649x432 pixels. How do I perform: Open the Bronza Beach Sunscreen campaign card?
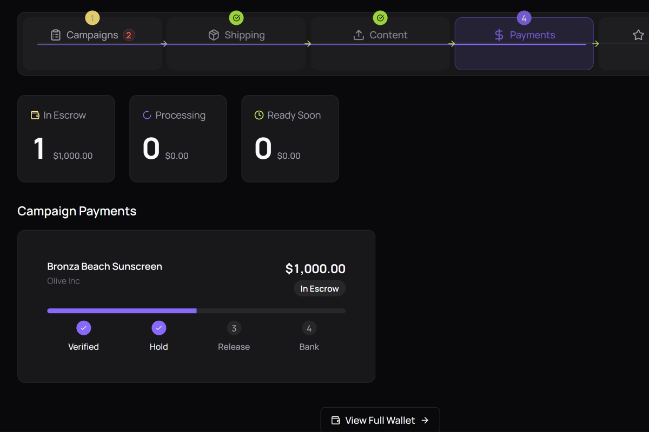point(196,306)
